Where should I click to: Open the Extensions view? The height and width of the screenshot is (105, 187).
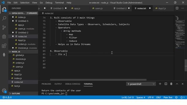4,46
